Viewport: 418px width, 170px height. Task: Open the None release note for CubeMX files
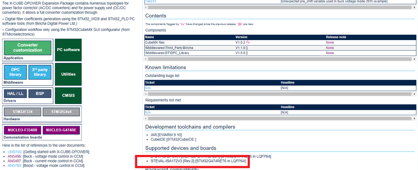pyautogui.click(x=330, y=43)
